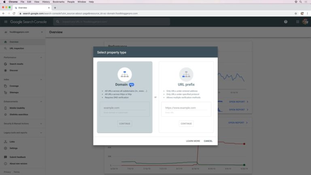The height and width of the screenshot is (175, 311).
Task: Collapse the Performance sidebar section
Action: [x=41, y=58]
